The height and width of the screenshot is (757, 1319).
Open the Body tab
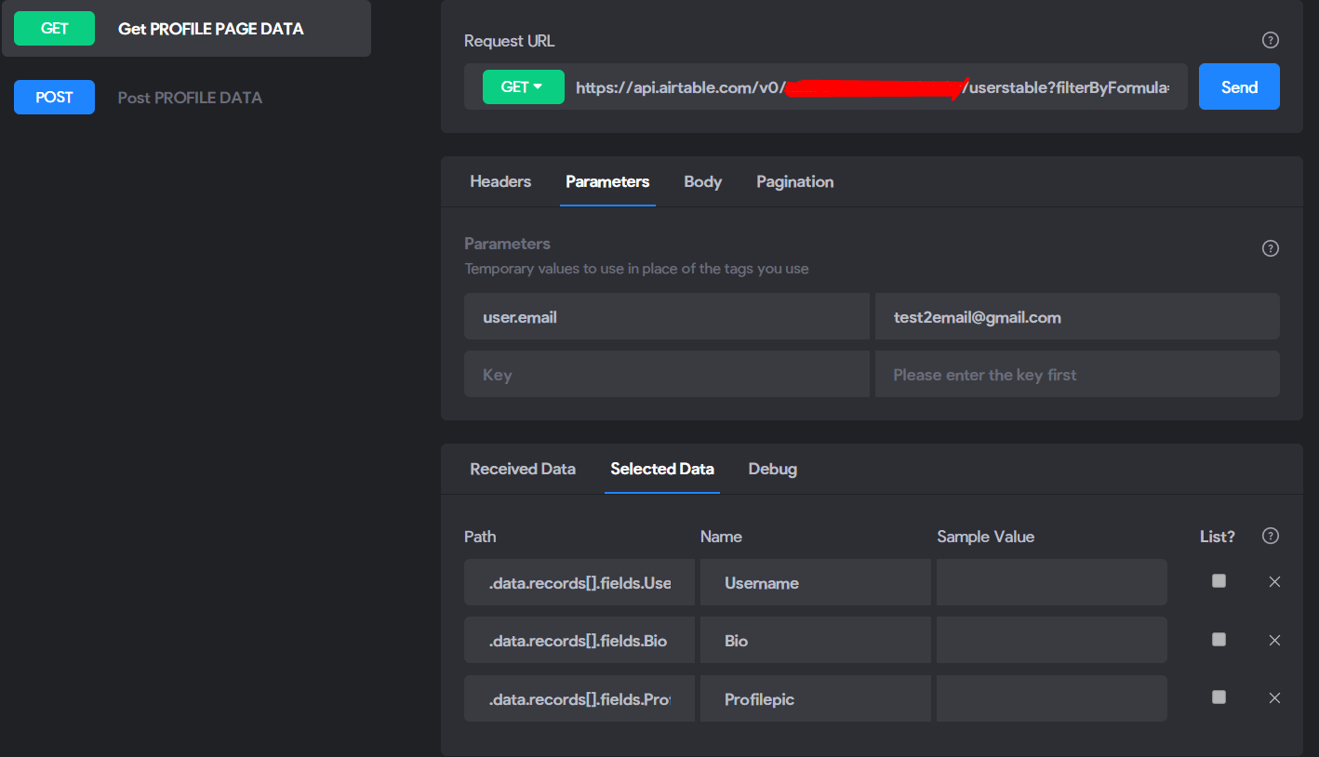[x=702, y=181]
